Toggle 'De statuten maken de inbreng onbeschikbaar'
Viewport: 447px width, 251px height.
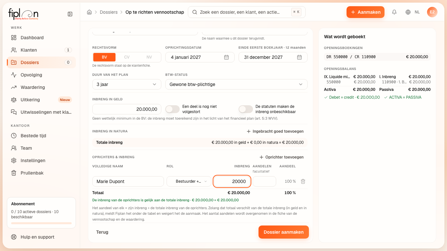(246, 109)
